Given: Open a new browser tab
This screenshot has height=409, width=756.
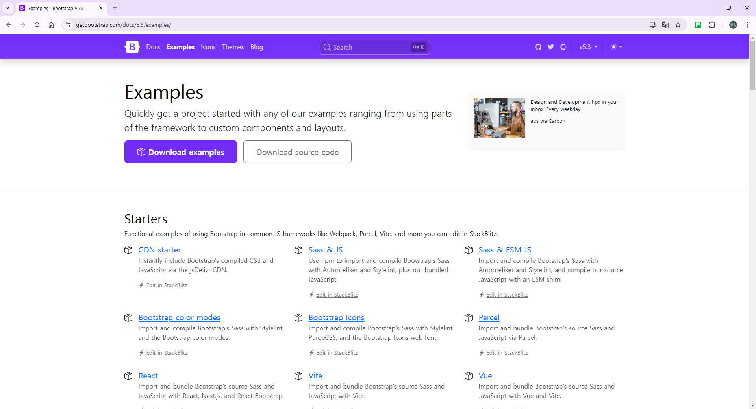Looking at the screenshot, I should [115, 8].
